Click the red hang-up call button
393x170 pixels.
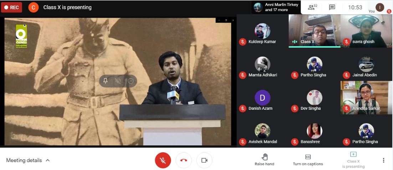pyautogui.click(x=184, y=160)
